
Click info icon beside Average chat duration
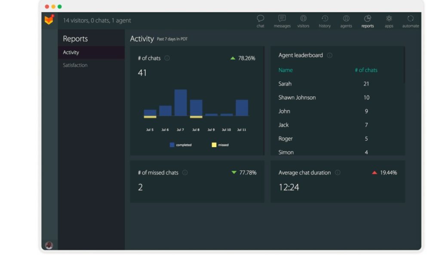coord(338,173)
